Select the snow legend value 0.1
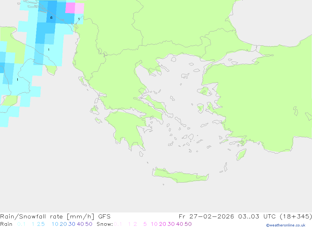The width and height of the screenshot is (312, 228). [x=118, y=224]
